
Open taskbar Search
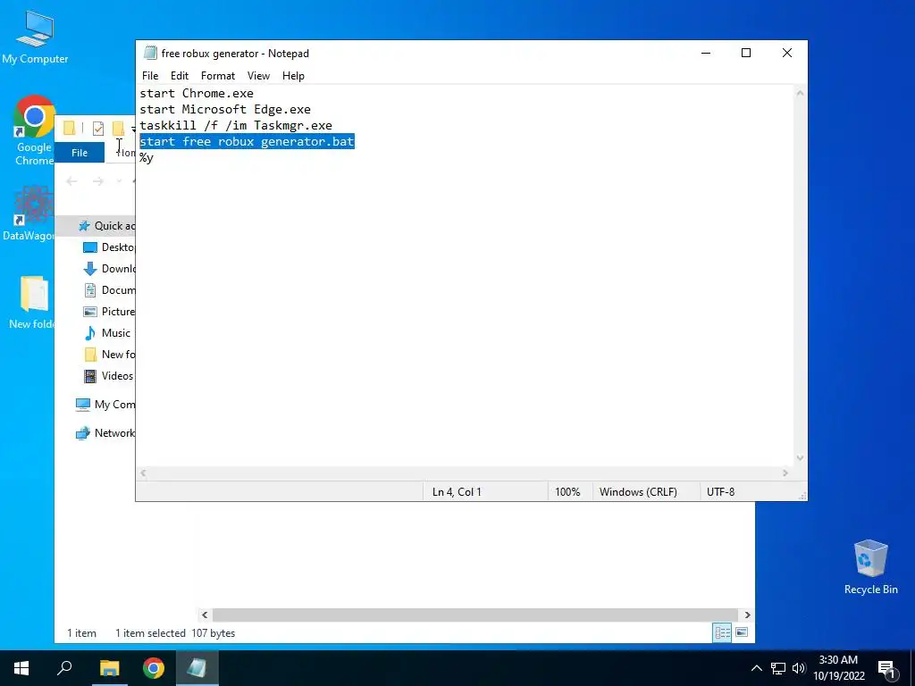64,668
